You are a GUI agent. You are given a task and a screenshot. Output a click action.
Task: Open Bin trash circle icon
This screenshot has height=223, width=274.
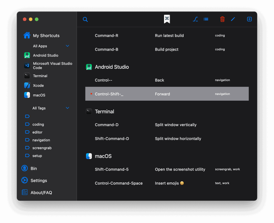(x=24, y=168)
